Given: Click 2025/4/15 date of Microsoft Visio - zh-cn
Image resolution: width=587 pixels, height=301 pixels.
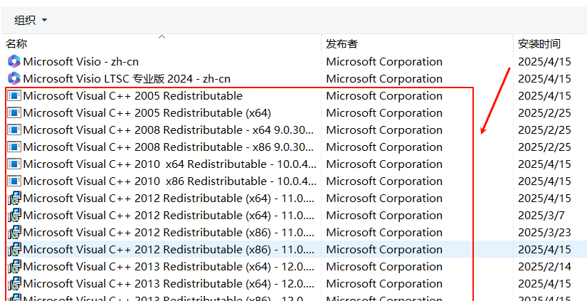Looking at the screenshot, I should click(544, 61).
